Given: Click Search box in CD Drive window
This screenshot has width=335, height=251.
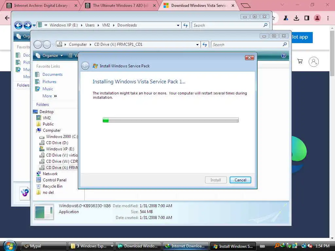Looking at the screenshot, I should coord(250,44).
